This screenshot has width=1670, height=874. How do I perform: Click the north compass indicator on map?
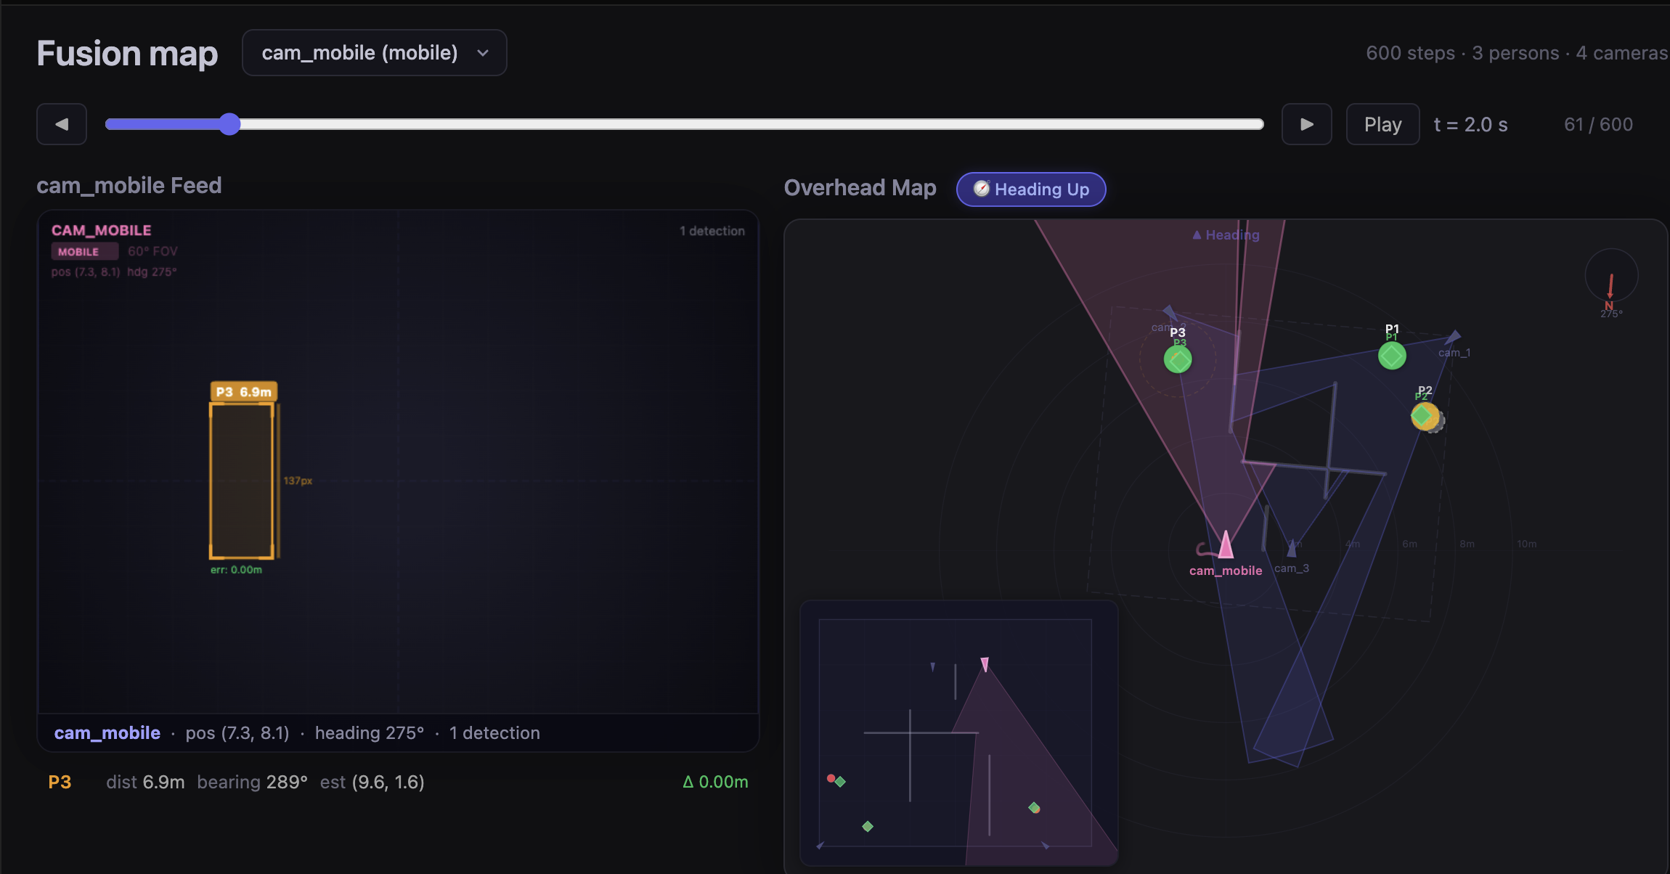(x=1611, y=276)
